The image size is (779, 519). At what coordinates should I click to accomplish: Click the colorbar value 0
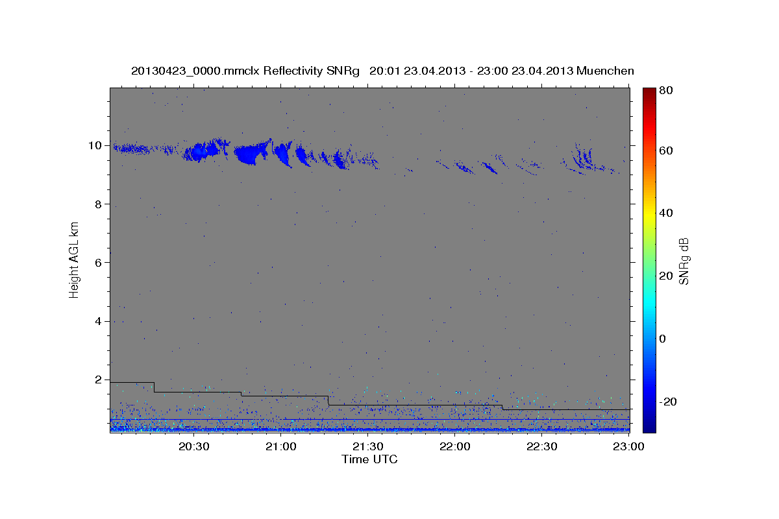pyautogui.click(x=663, y=339)
